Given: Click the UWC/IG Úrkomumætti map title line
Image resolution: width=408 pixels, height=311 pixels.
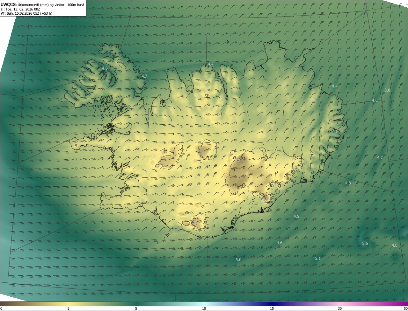Looking at the screenshot, I should 42,4.
